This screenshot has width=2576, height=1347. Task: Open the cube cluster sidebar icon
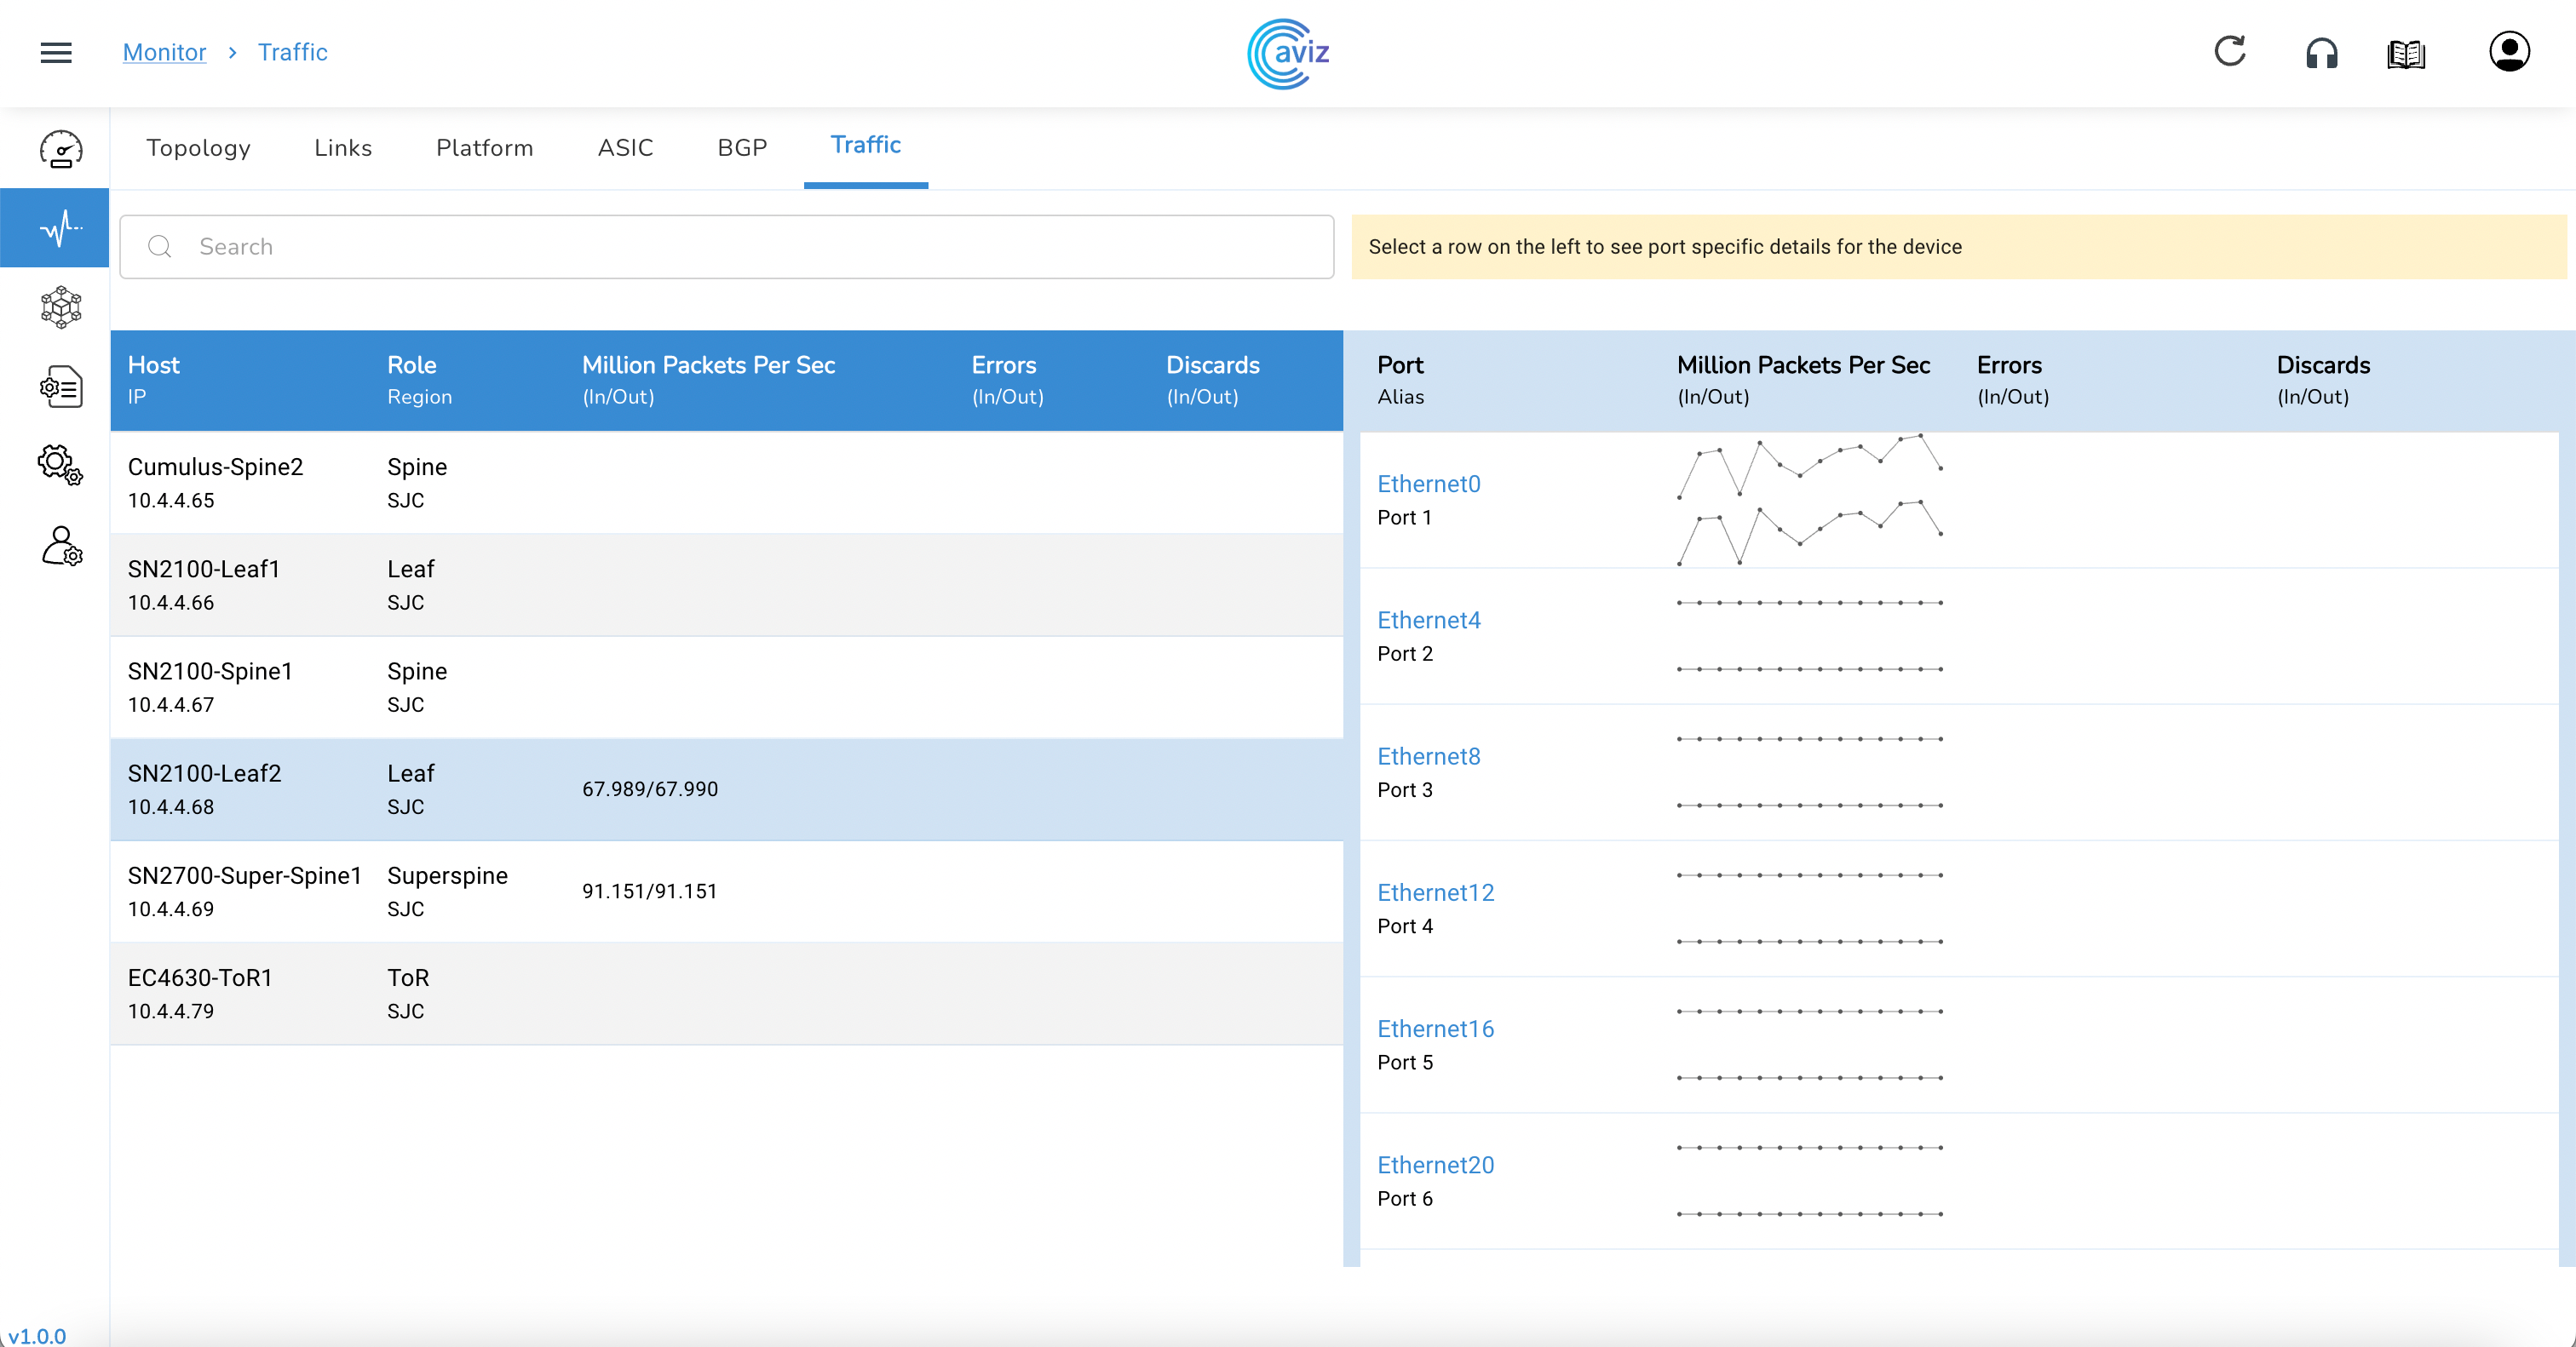click(x=60, y=307)
